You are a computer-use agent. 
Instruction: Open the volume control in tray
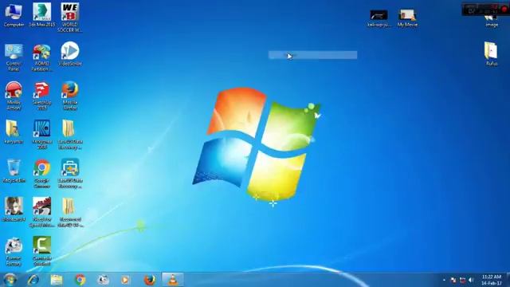tap(471, 280)
